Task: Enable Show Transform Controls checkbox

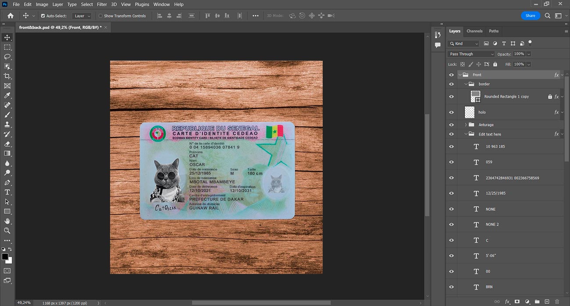Action: coord(100,16)
